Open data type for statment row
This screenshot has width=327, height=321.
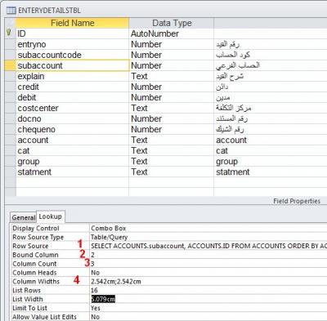click(x=172, y=172)
